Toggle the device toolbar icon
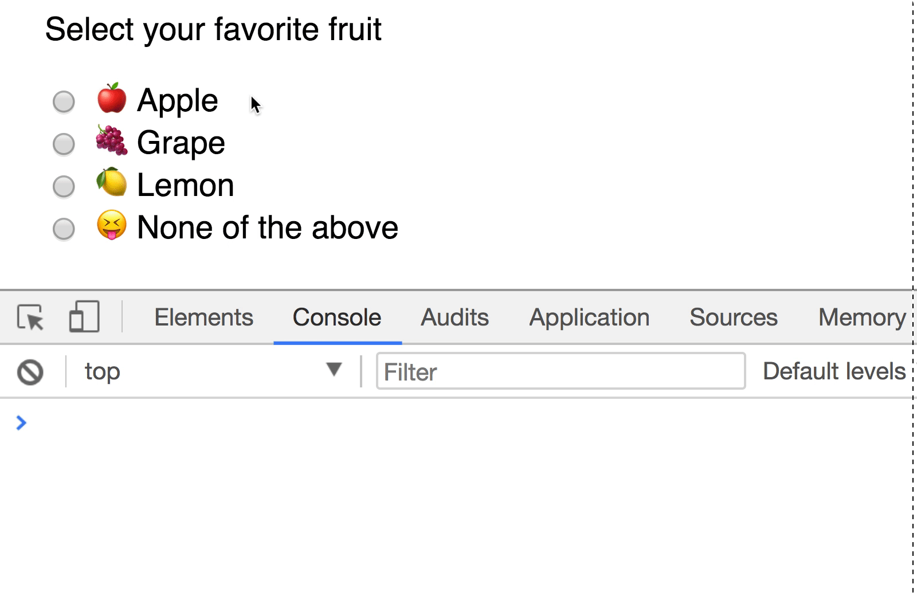The image size is (917, 596). 84,317
